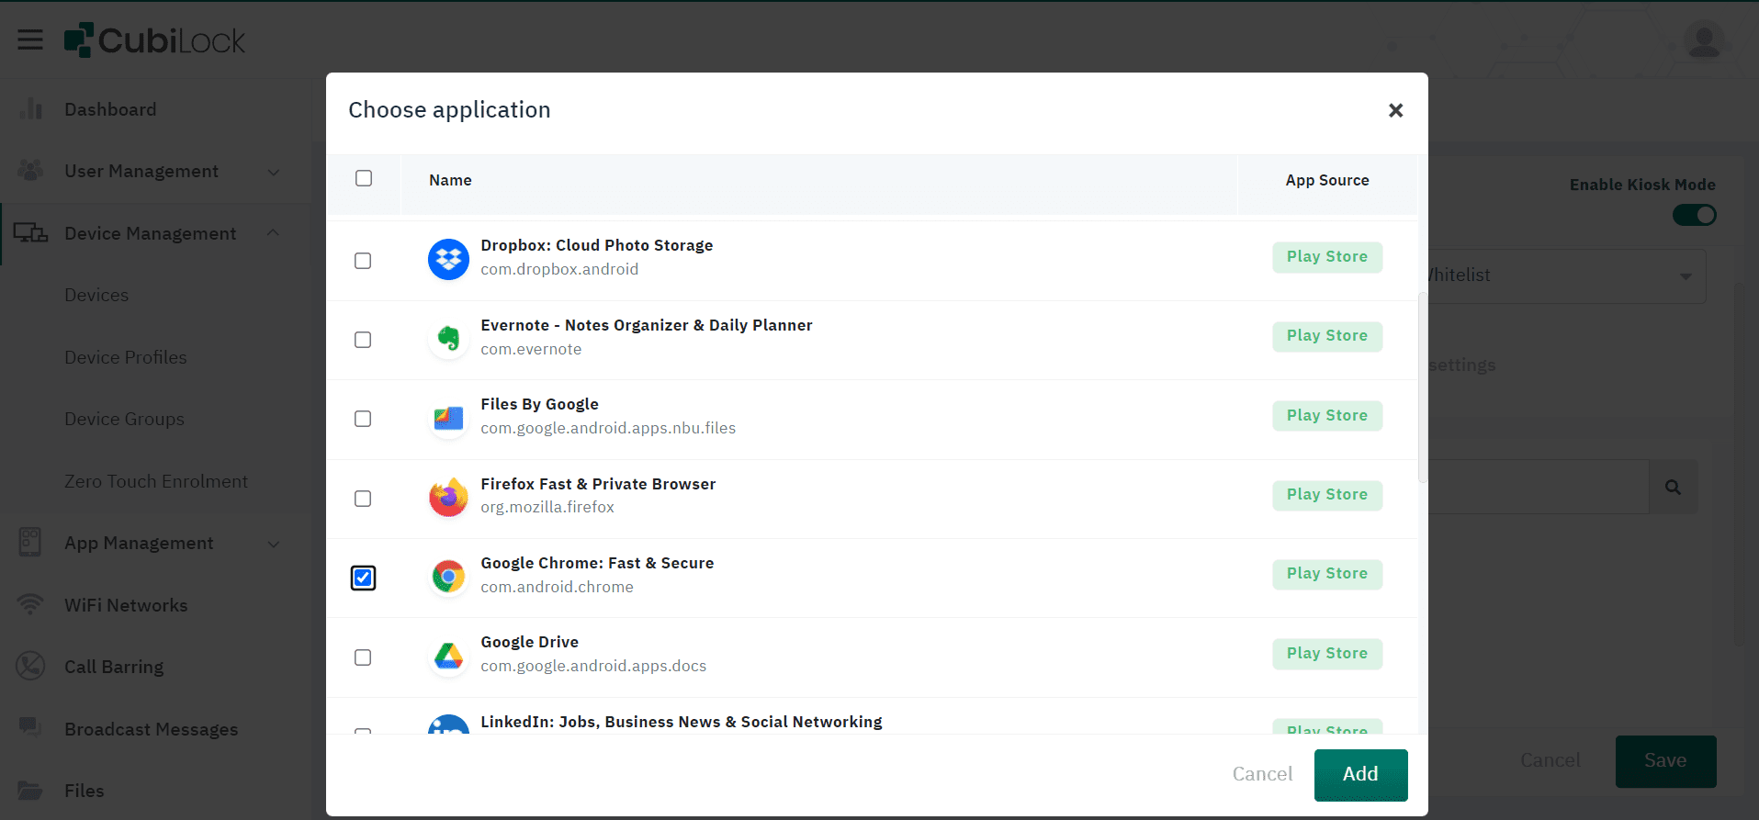This screenshot has height=820, width=1759.
Task: Click Cancel on the background page
Action: (x=1550, y=760)
